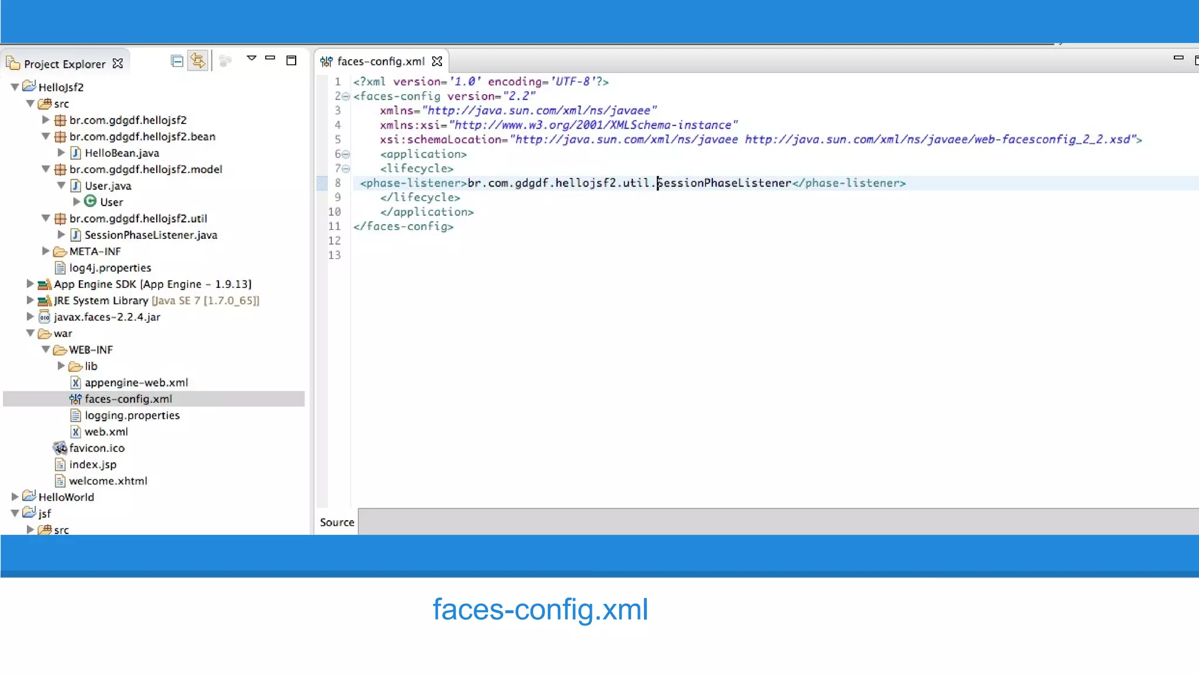This screenshot has width=1199, height=674.
Task: Close the faces-config.xml editor tab
Action: [x=437, y=61]
